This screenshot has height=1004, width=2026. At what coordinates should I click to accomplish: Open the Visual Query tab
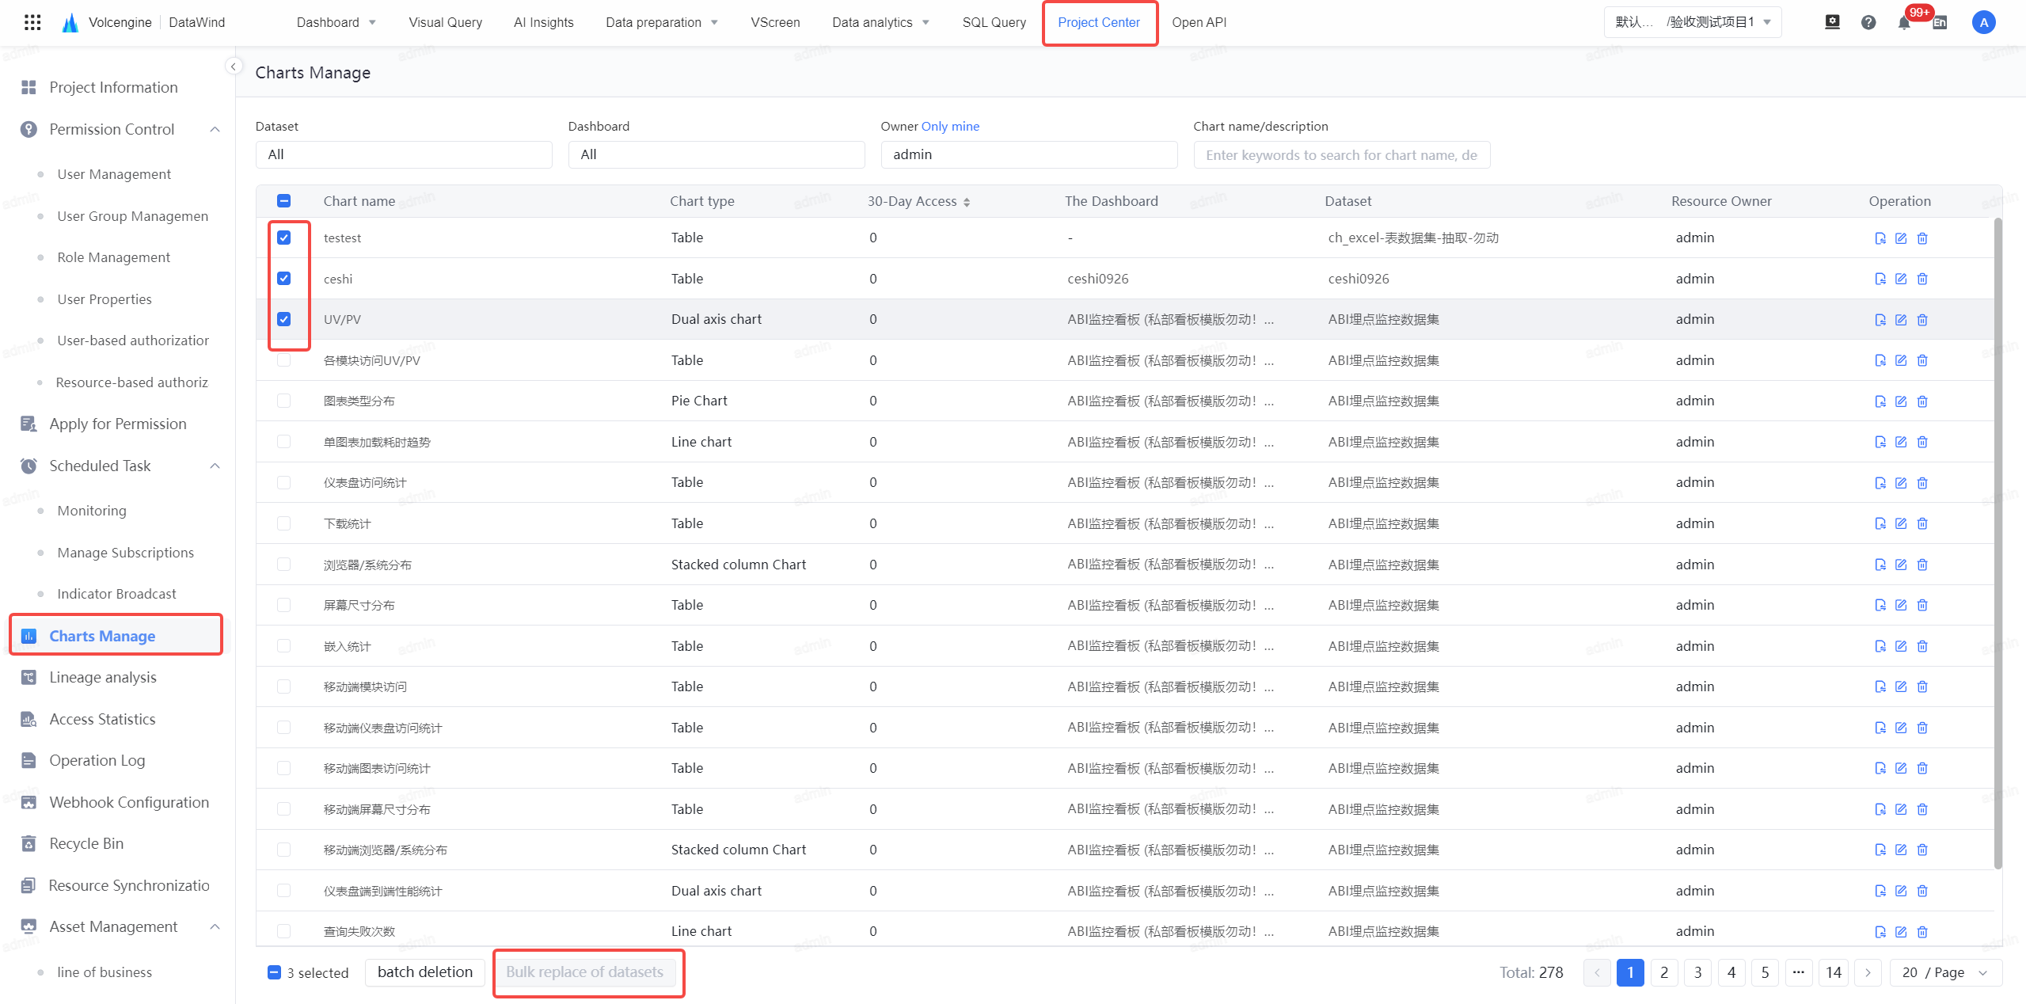[446, 22]
